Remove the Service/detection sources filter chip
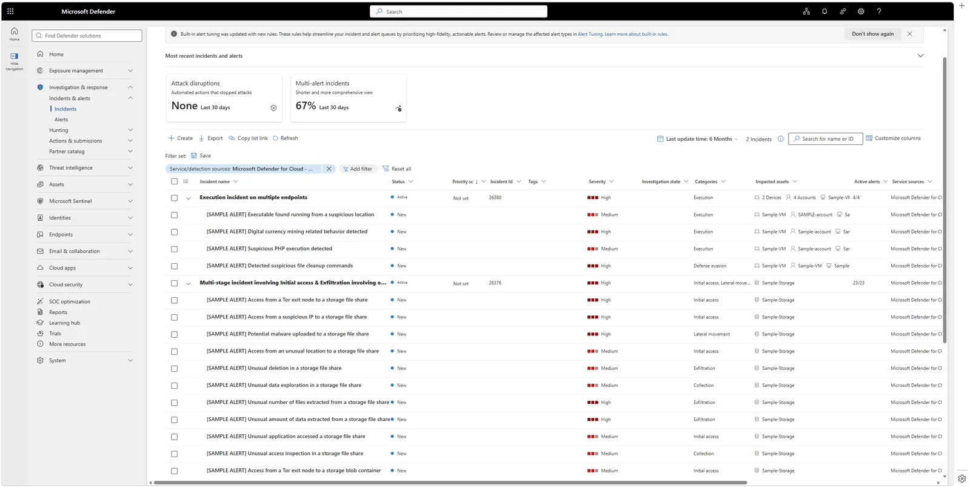This screenshot has width=970, height=487. pyautogui.click(x=329, y=169)
